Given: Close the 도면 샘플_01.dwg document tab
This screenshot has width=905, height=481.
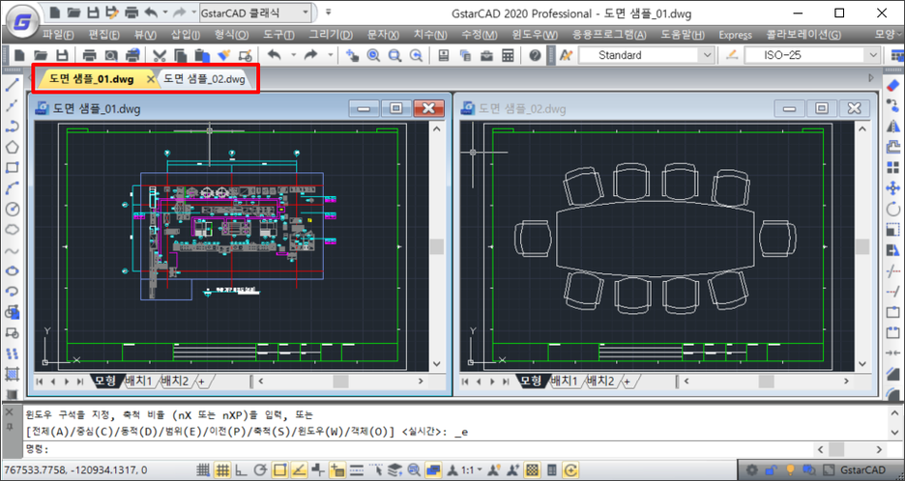Looking at the screenshot, I should pyautogui.click(x=150, y=78).
